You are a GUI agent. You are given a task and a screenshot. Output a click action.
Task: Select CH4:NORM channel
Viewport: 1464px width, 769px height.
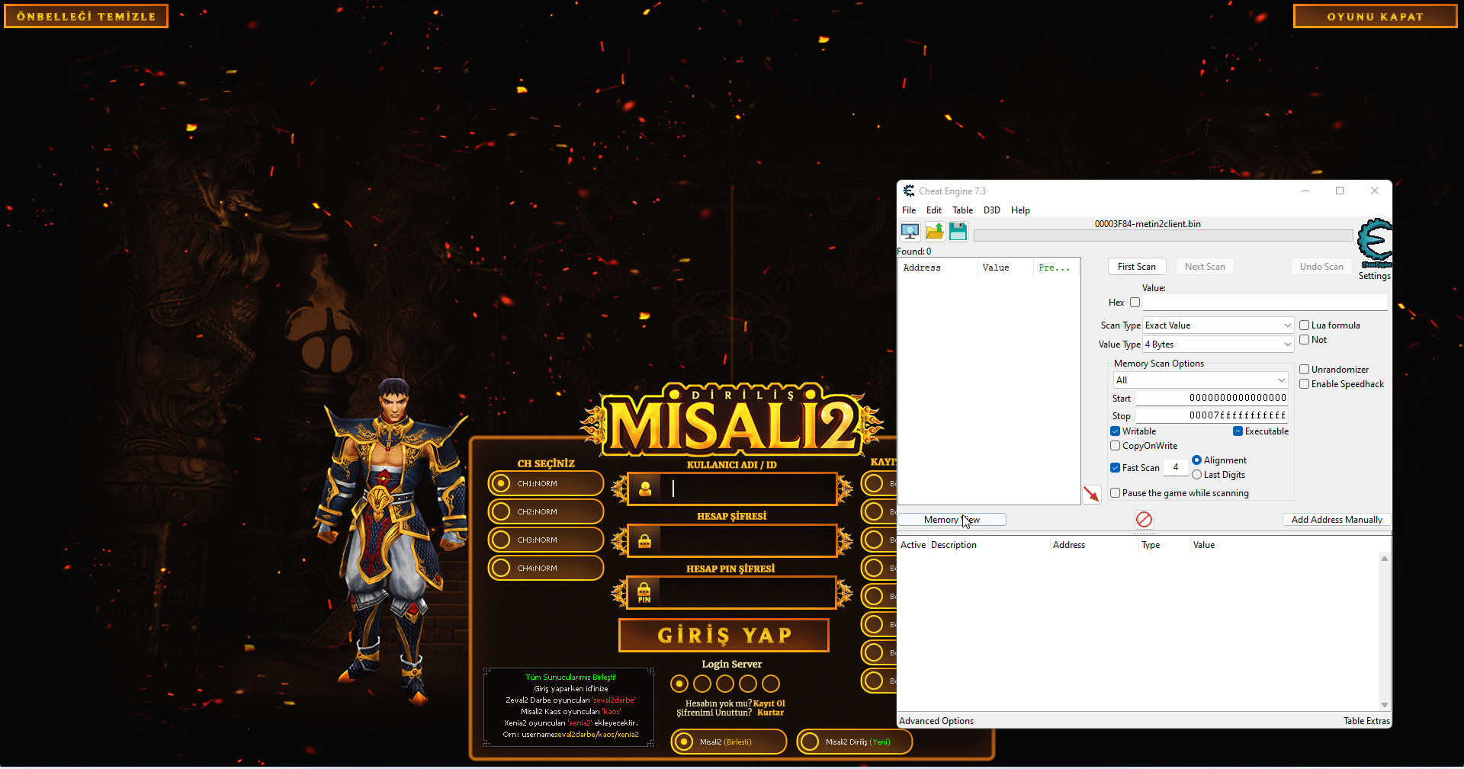click(546, 568)
